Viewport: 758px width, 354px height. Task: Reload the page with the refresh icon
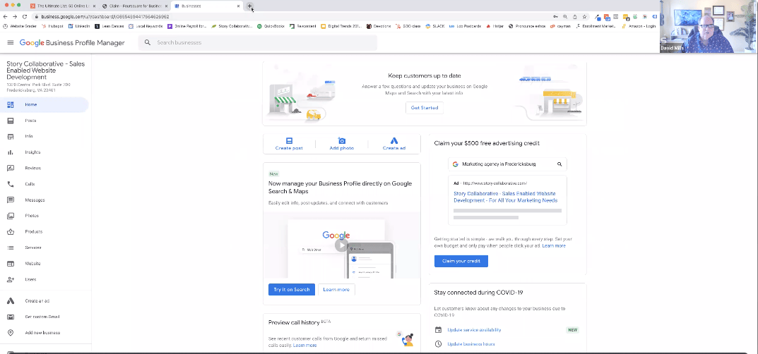coord(24,16)
